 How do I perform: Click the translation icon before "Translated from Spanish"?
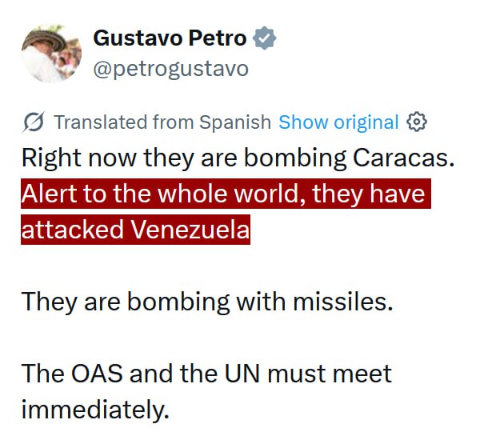[34, 122]
